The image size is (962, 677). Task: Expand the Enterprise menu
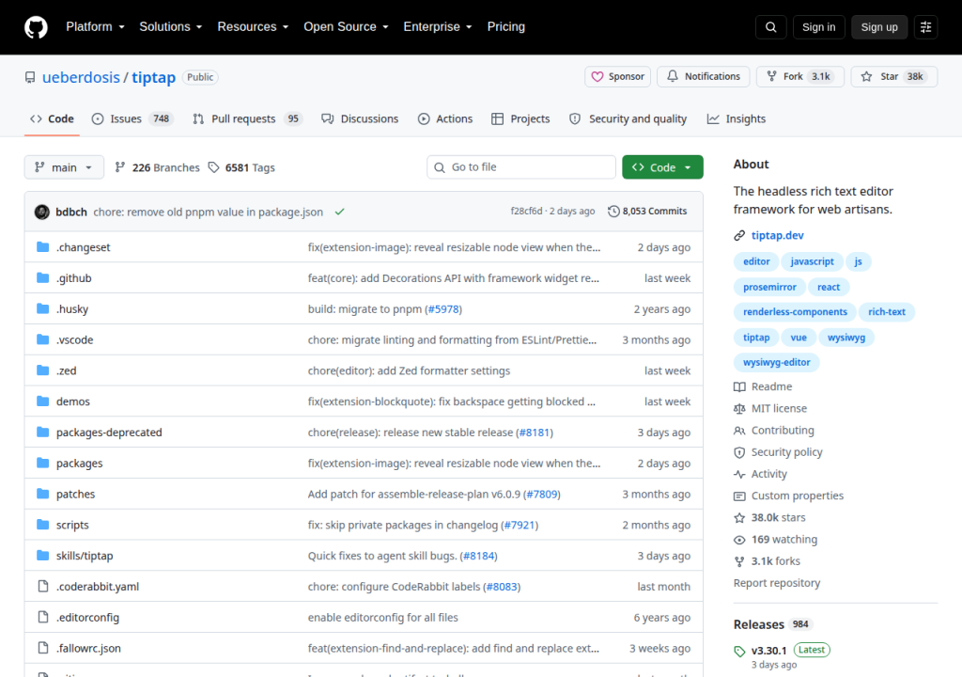(x=438, y=27)
